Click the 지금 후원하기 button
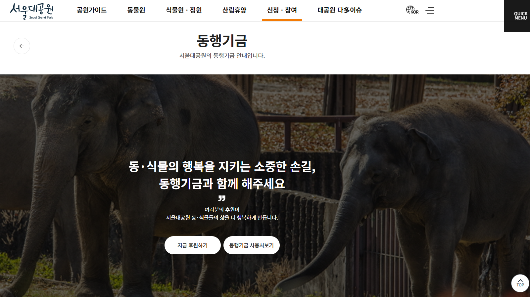 [x=193, y=245]
